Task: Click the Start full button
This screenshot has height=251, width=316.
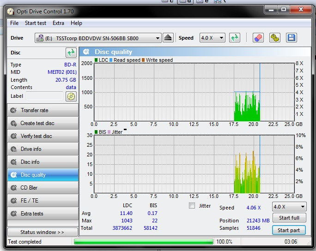Action: 289,218
